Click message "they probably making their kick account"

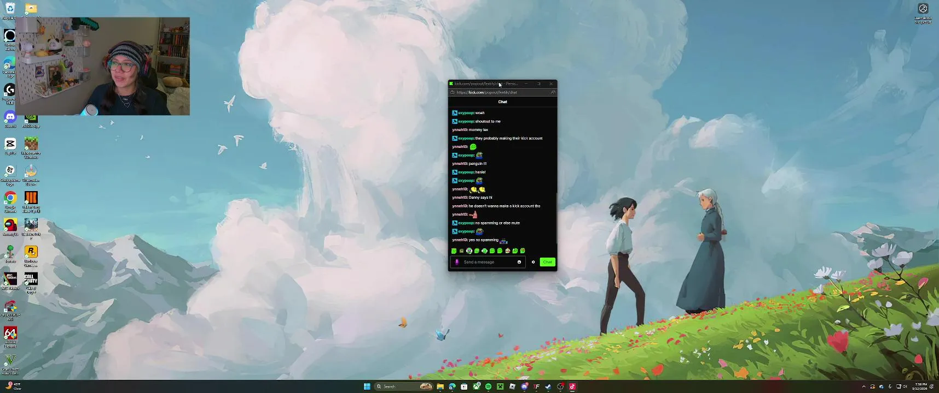coord(508,138)
